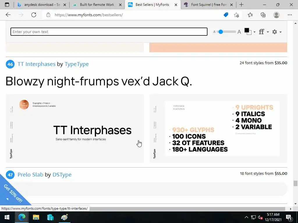Focus the Enter your own text field

109,32
